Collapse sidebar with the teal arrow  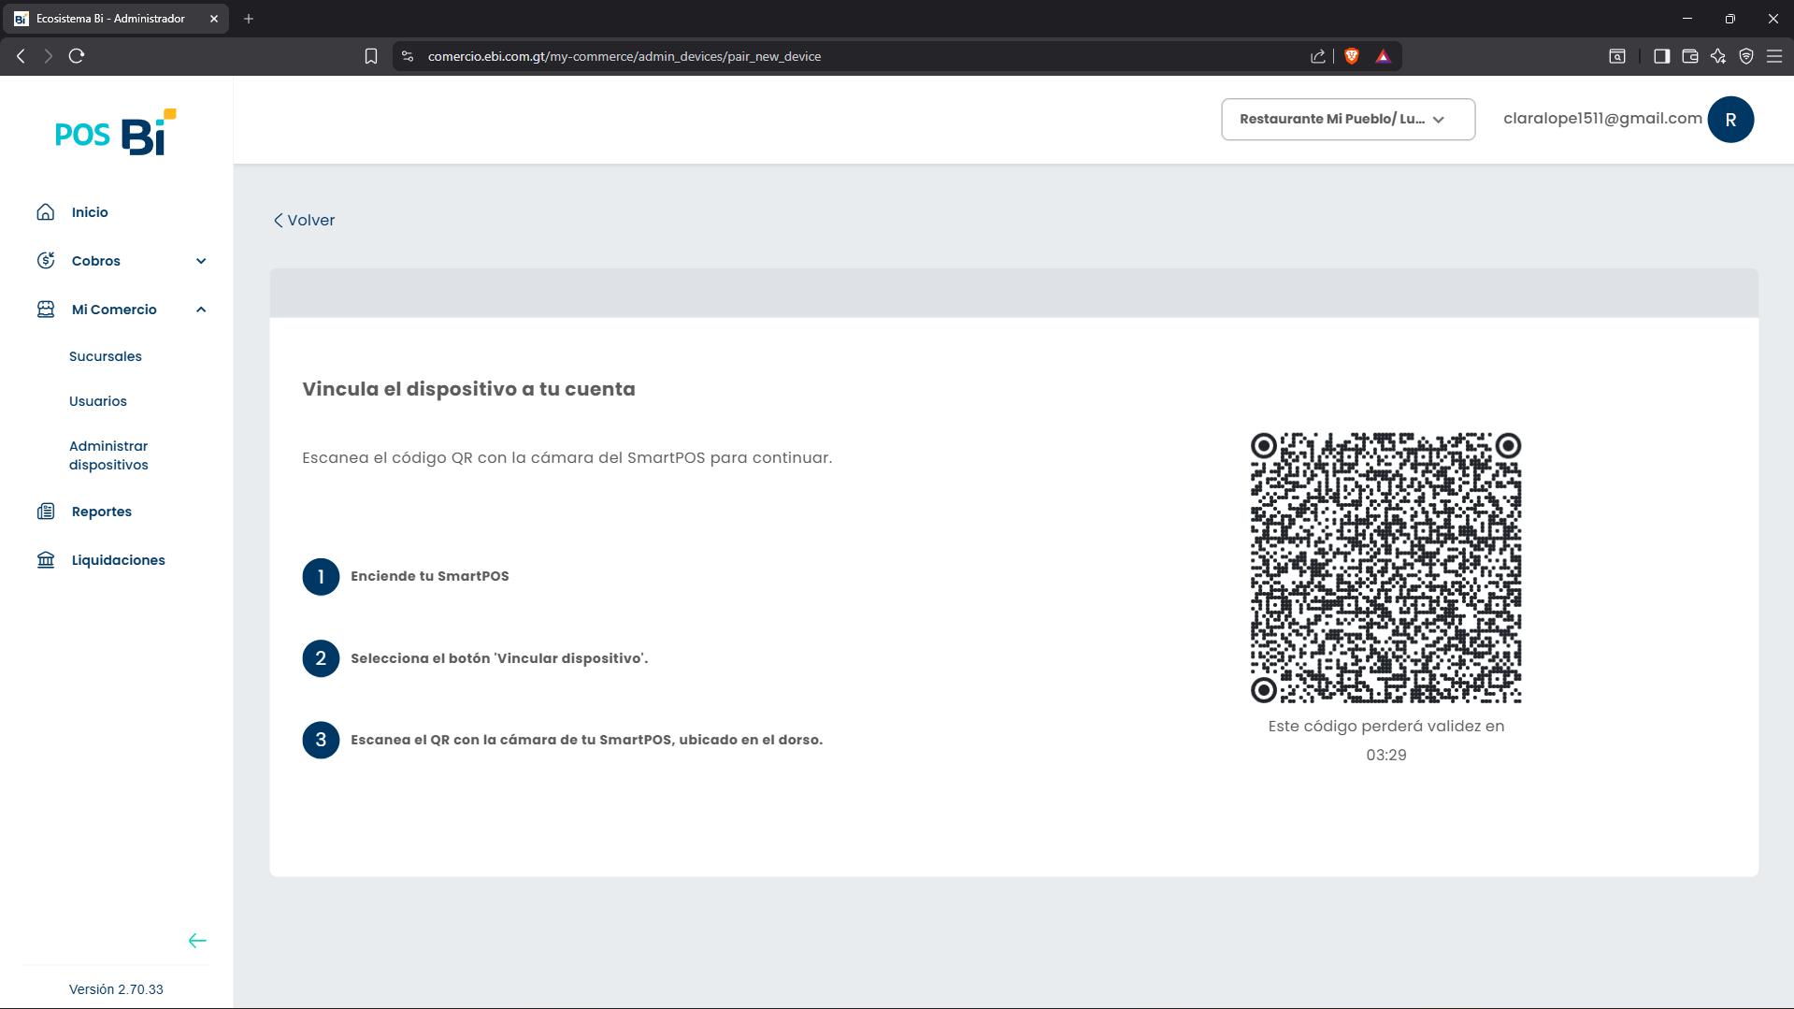(197, 941)
